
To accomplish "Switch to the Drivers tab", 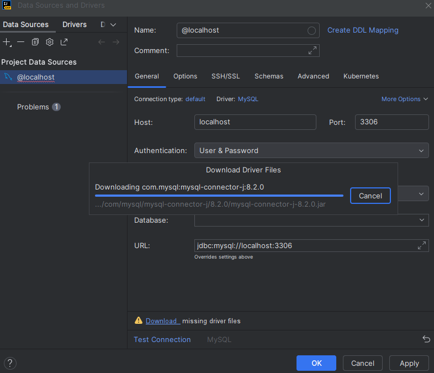I will click(75, 24).
